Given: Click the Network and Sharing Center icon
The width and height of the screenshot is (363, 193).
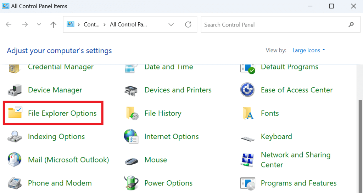Looking at the screenshot, I should (x=247, y=160).
